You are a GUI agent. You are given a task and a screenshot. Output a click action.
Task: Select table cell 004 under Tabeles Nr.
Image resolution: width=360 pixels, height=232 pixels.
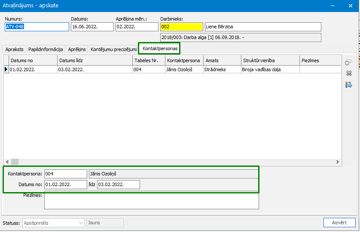pos(149,69)
